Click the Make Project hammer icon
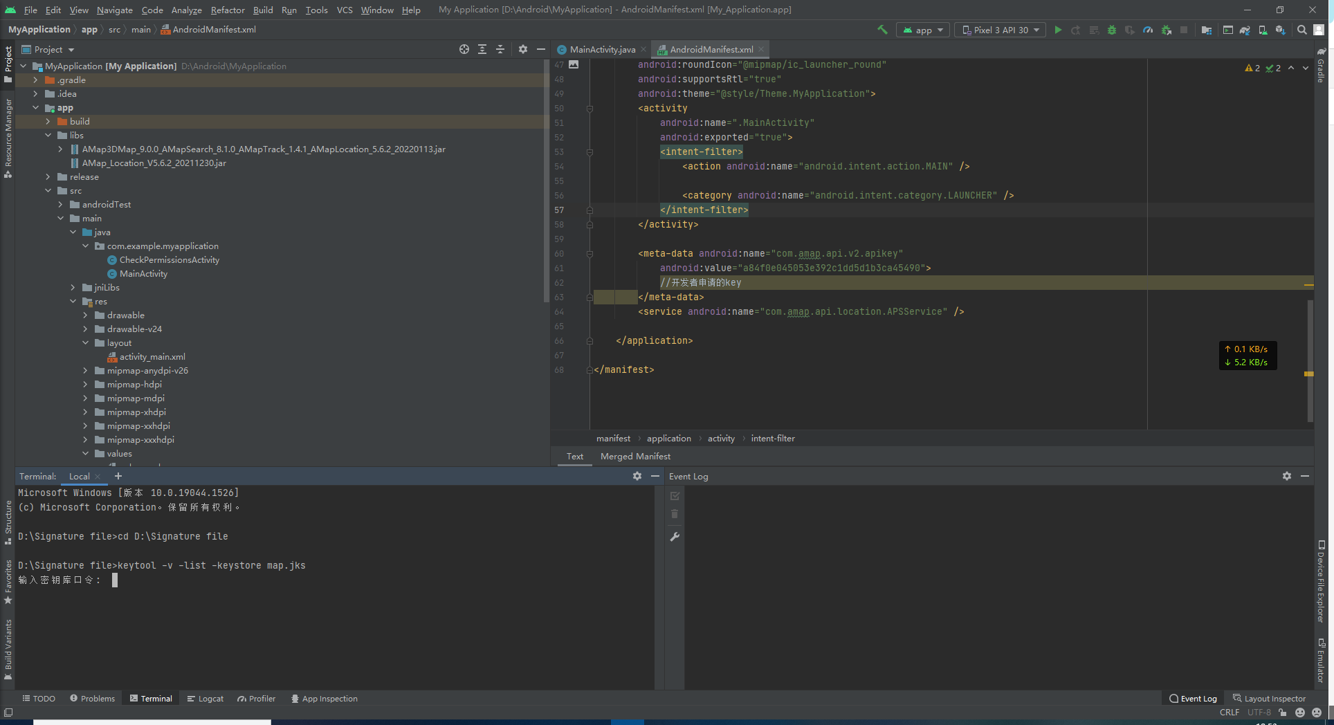 882,30
